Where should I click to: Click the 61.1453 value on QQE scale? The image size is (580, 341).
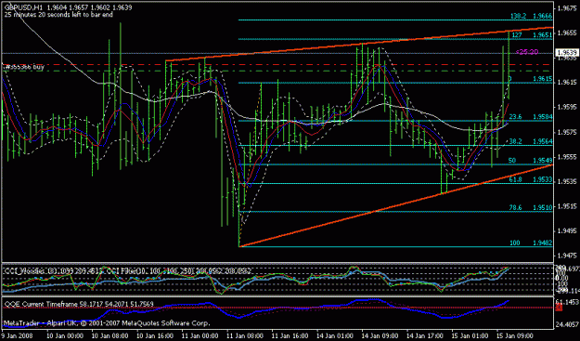coord(567,302)
